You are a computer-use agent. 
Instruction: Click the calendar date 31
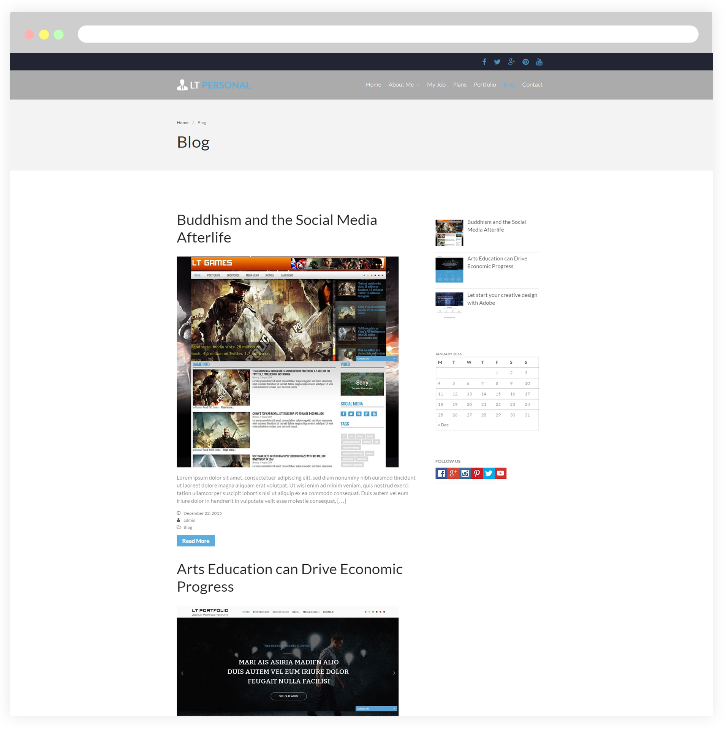527,415
